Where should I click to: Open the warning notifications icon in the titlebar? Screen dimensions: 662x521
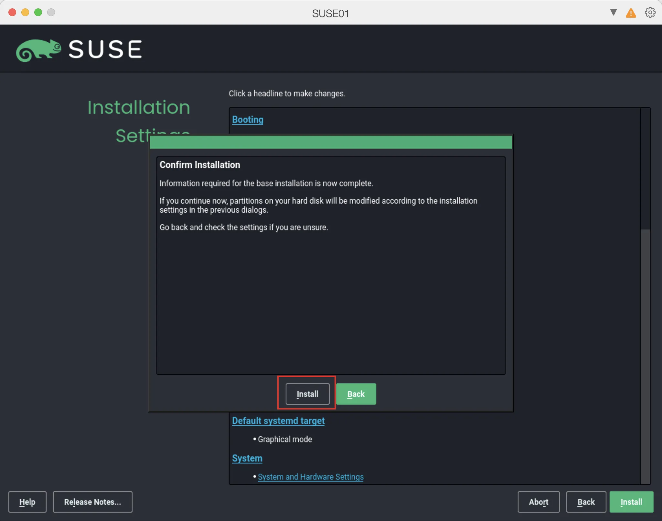click(x=630, y=13)
